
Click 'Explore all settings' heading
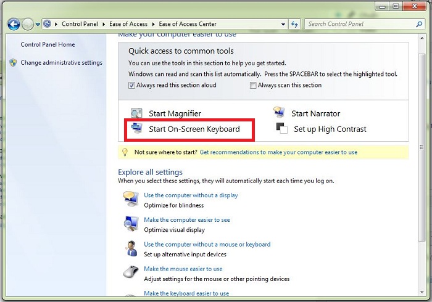[x=150, y=172]
